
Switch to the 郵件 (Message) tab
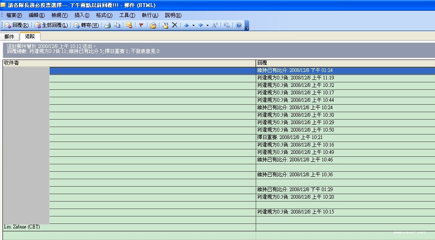10,37
